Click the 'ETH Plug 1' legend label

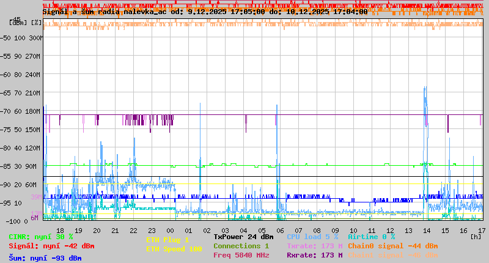coord(167,240)
